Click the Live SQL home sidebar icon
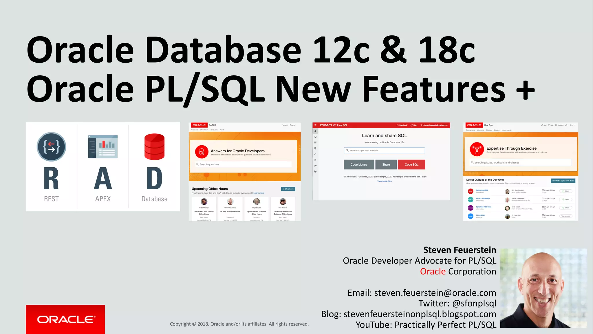The width and height of the screenshot is (593, 334). pyautogui.click(x=315, y=131)
